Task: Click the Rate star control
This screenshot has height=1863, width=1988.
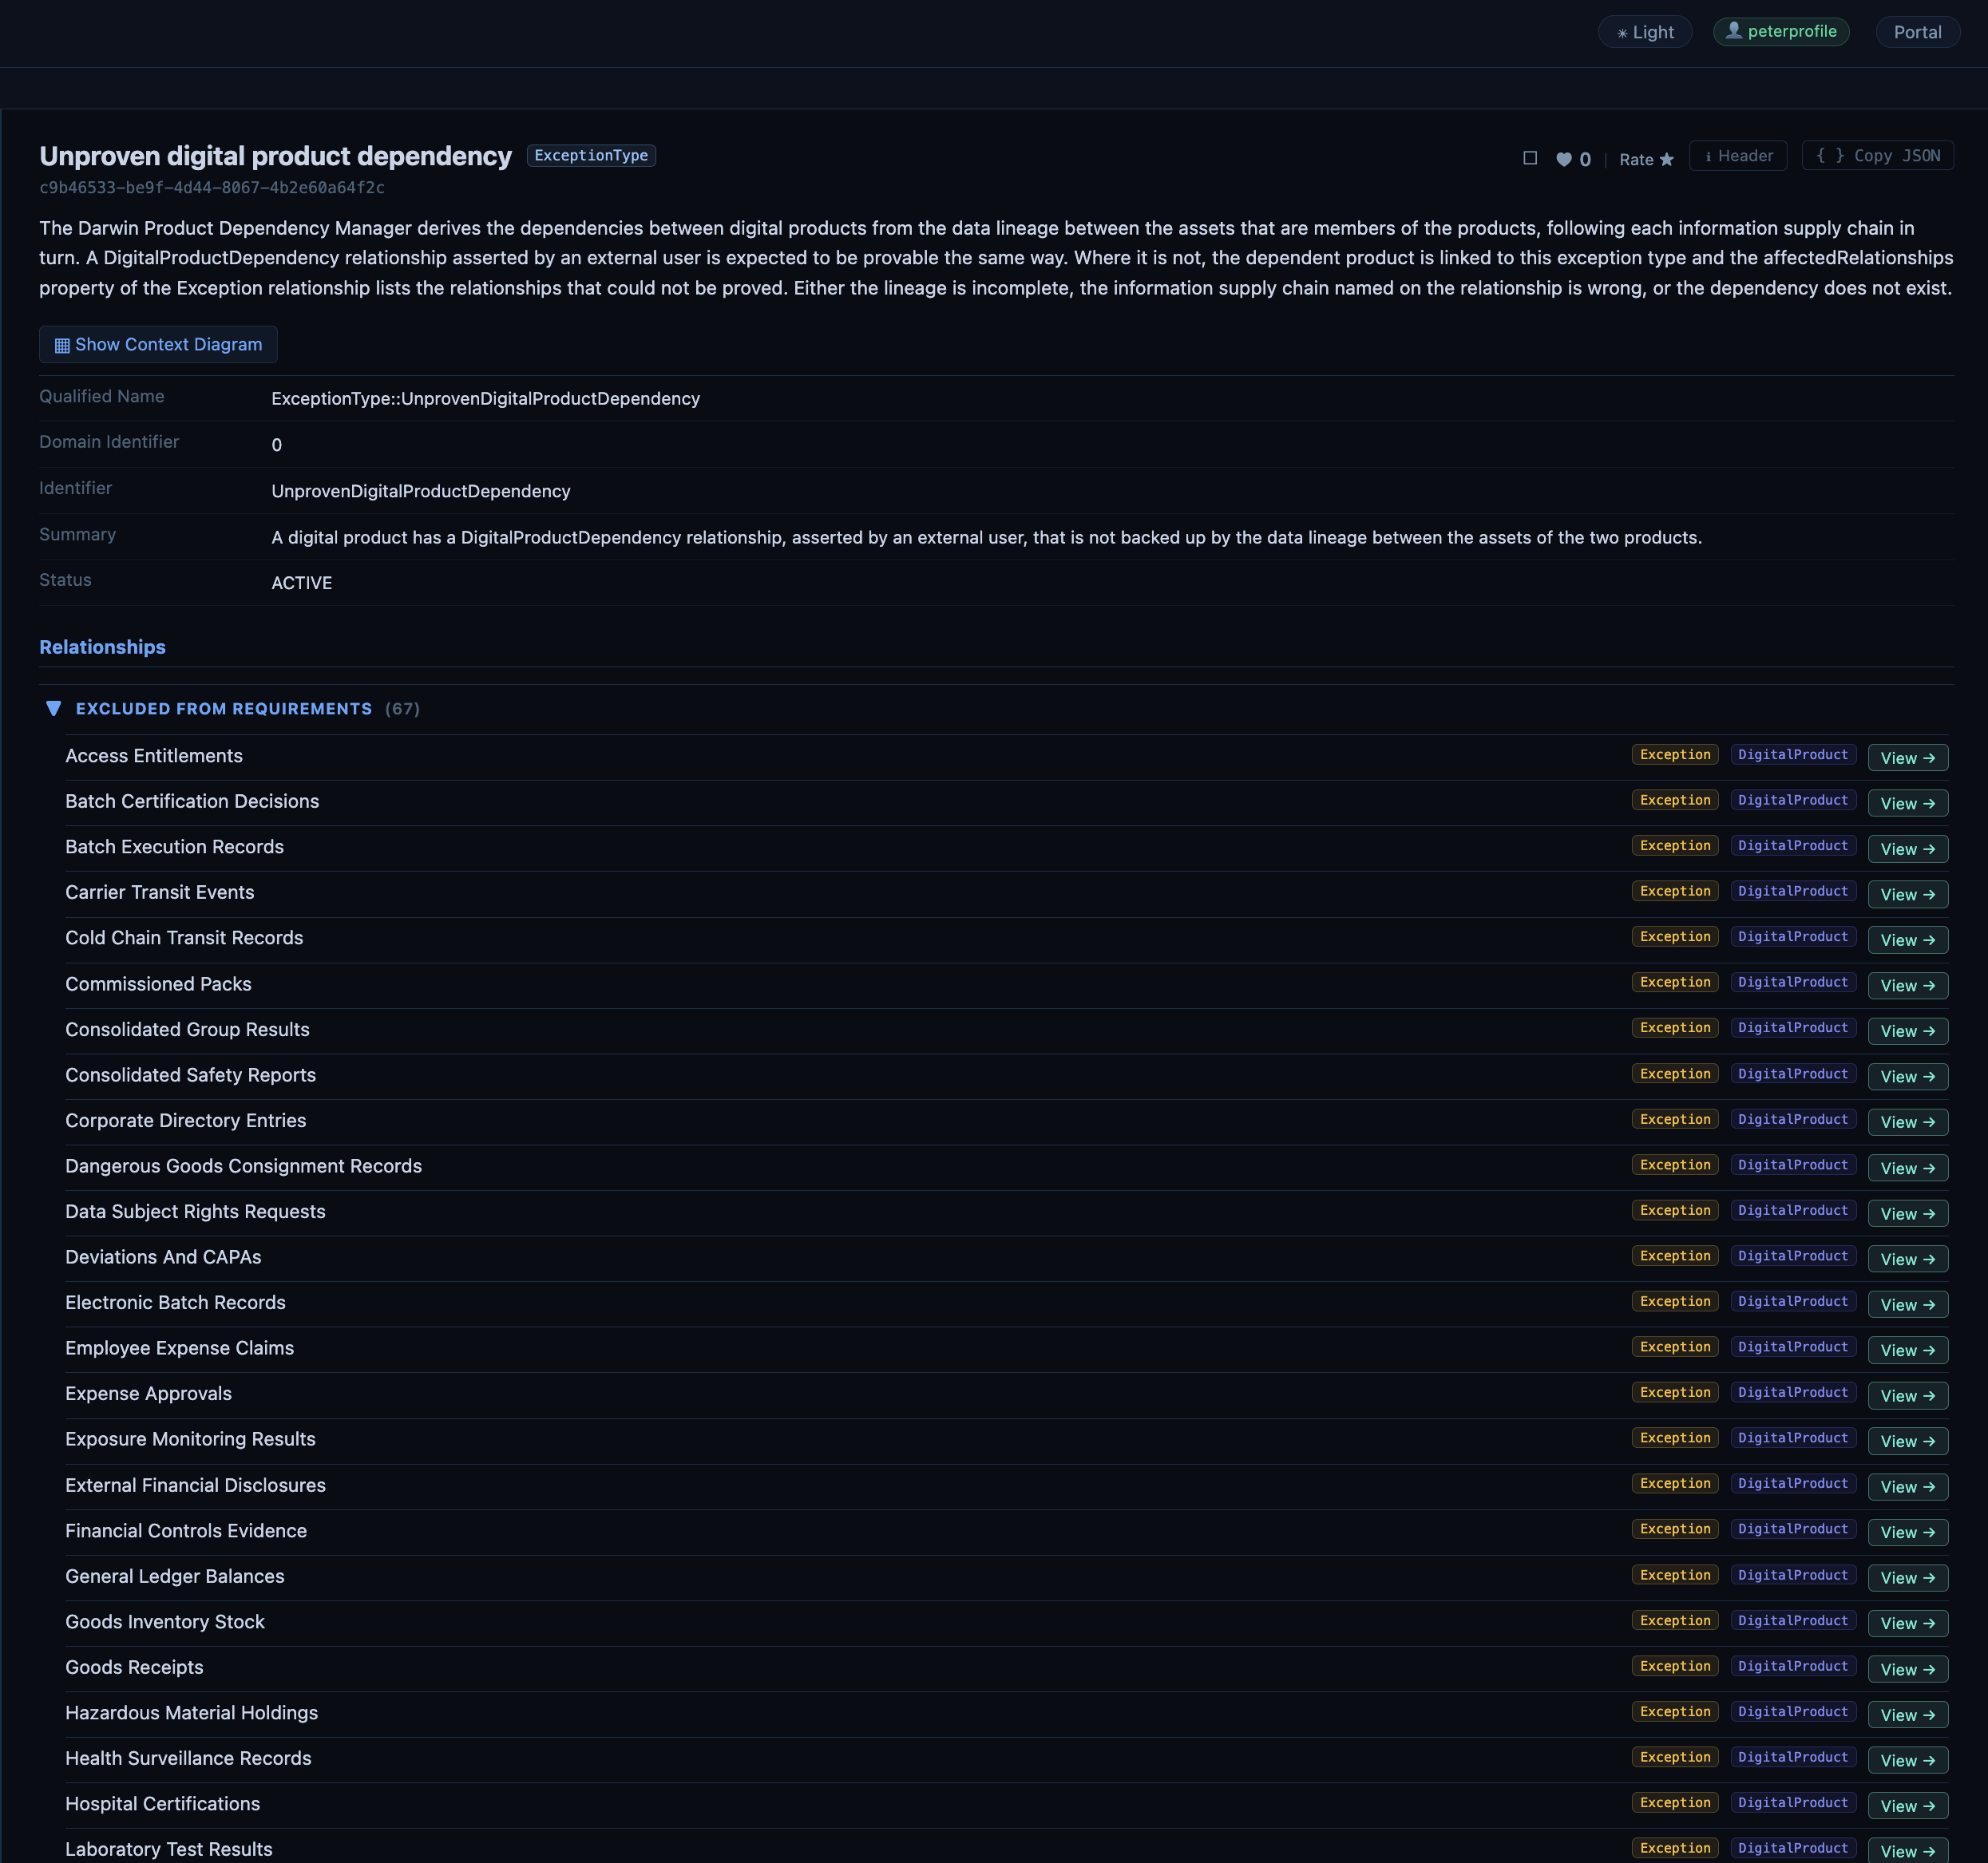Action: (1646, 159)
